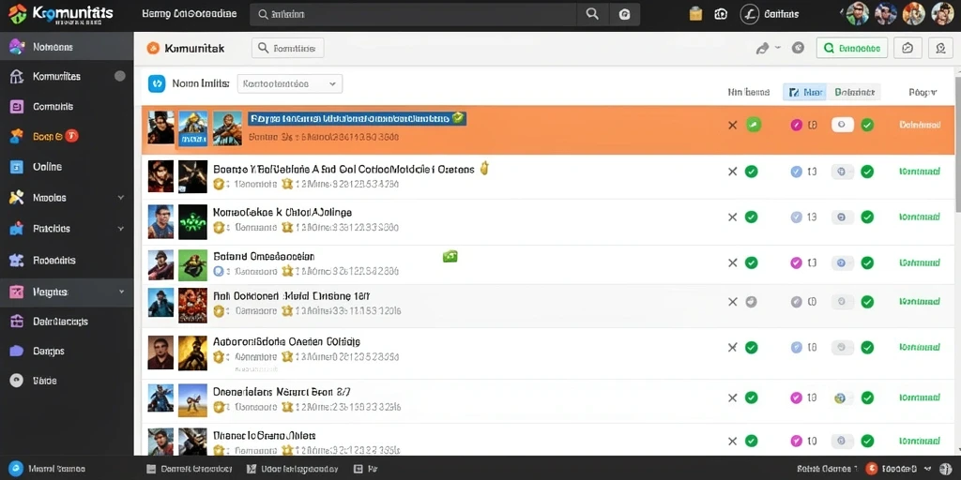Switch to the Mer tab

(x=804, y=93)
